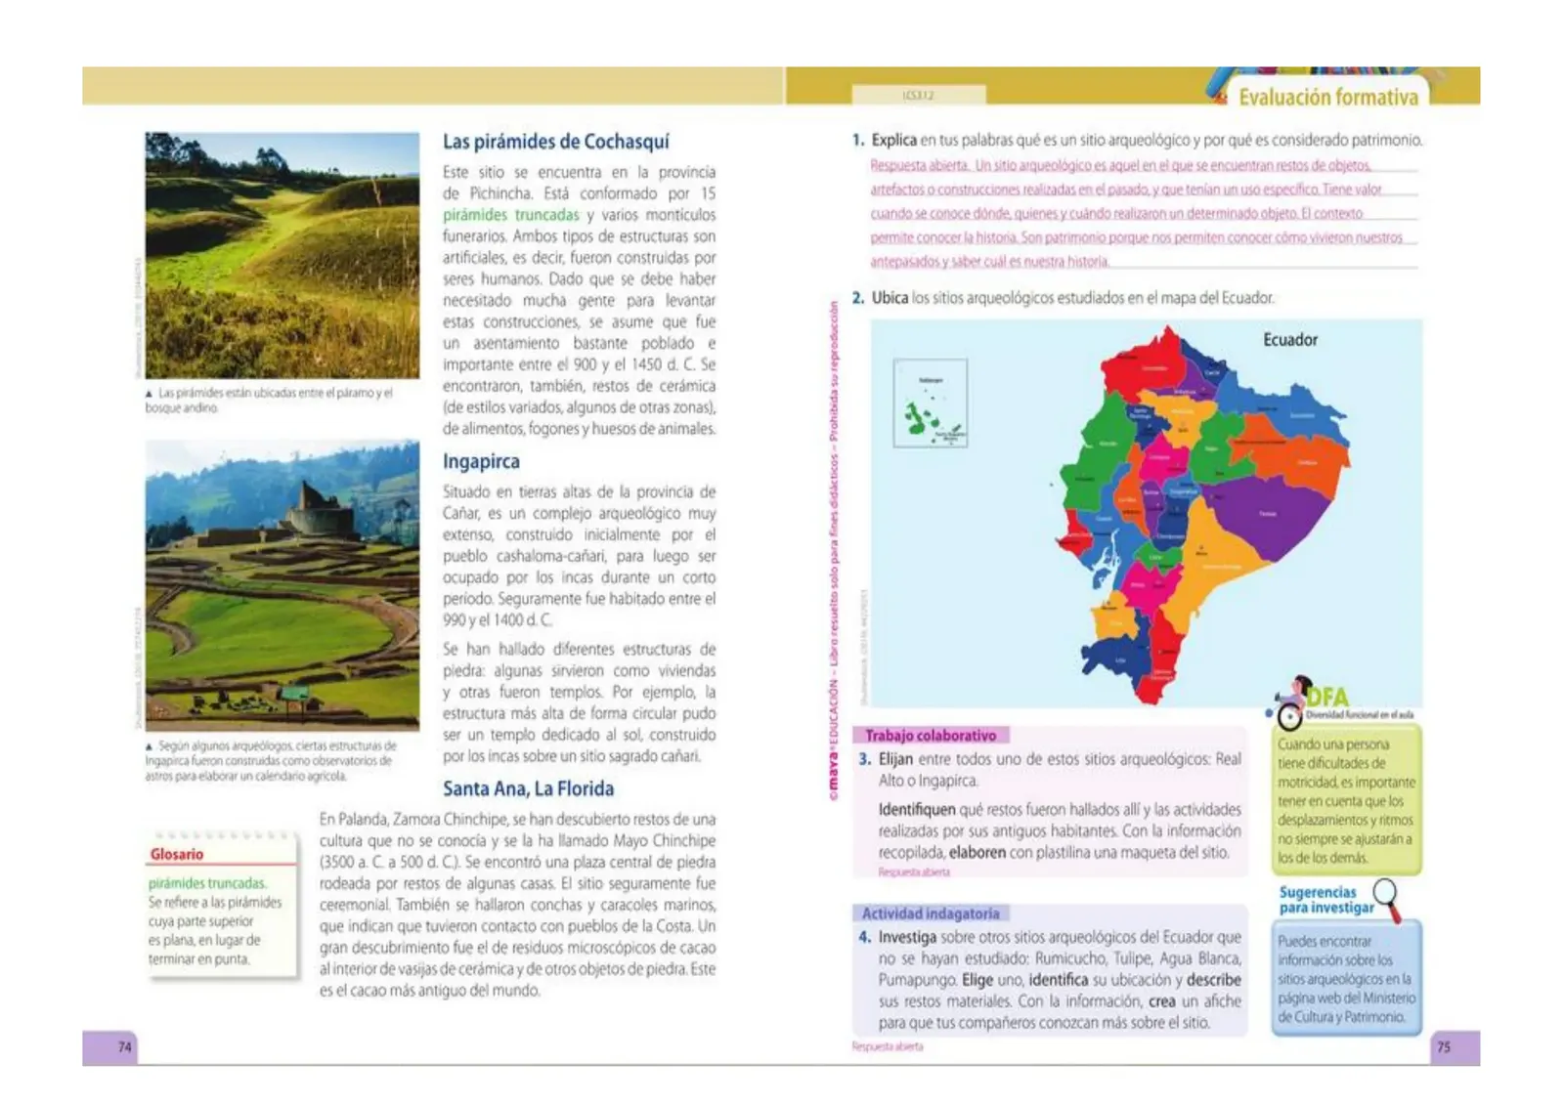The image size is (1564, 1105).
Task: Select the "Ingapirca" section heading
Action: click(x=481, y=461)
